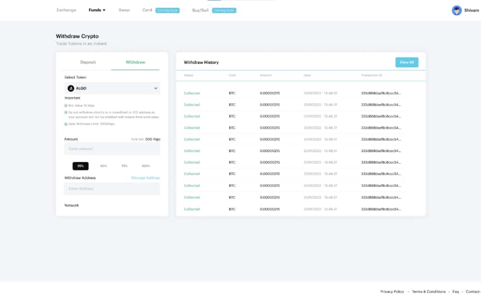This screenshot has height=301, width=481.
Task: Select the 75% amount option
Action: 125,166
